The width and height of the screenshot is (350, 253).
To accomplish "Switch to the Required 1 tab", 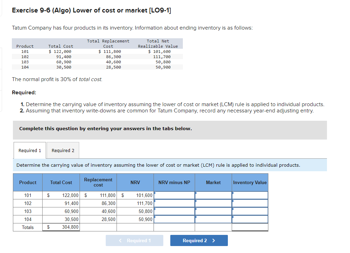I will pyautogui.click(x=29, y=150).
